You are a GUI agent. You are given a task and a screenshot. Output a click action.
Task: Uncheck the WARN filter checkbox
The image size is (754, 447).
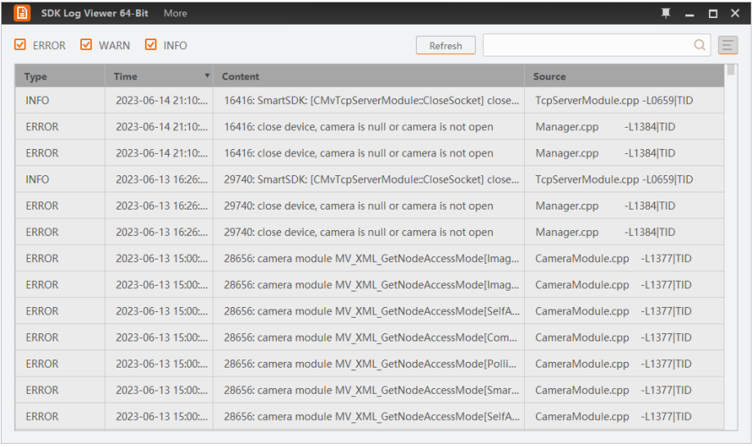(86, 45)
